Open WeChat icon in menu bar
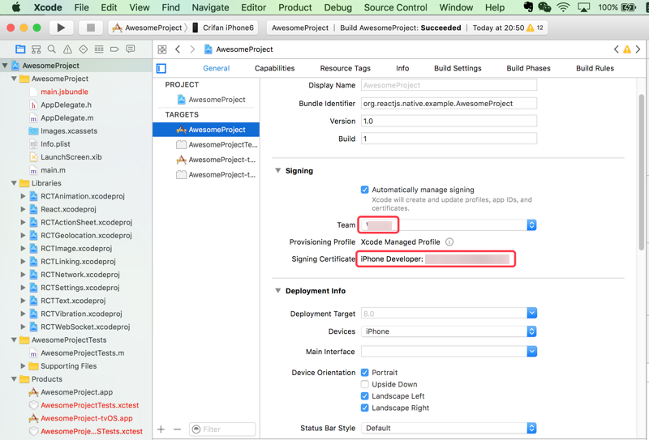This screenshot has height=440, width=649. (544, 7)
